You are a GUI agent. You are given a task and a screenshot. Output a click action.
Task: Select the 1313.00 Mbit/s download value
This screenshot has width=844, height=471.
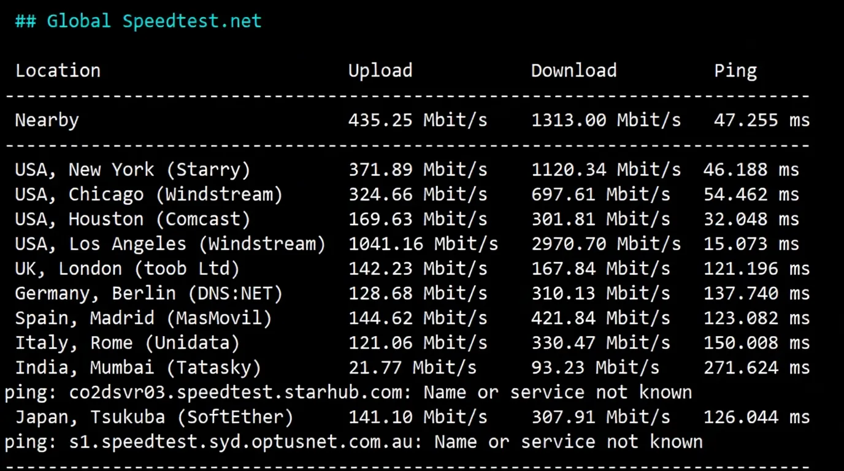(605, 120)
